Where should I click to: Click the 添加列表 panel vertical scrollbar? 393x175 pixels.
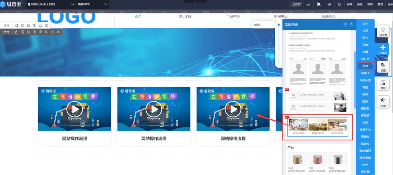[x=355, y=80]
